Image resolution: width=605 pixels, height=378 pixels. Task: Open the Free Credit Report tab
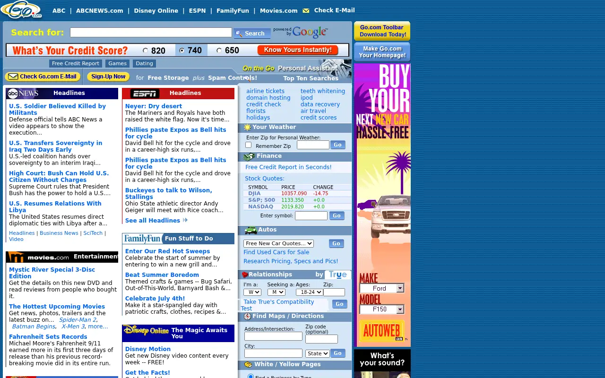coord(76,63)
